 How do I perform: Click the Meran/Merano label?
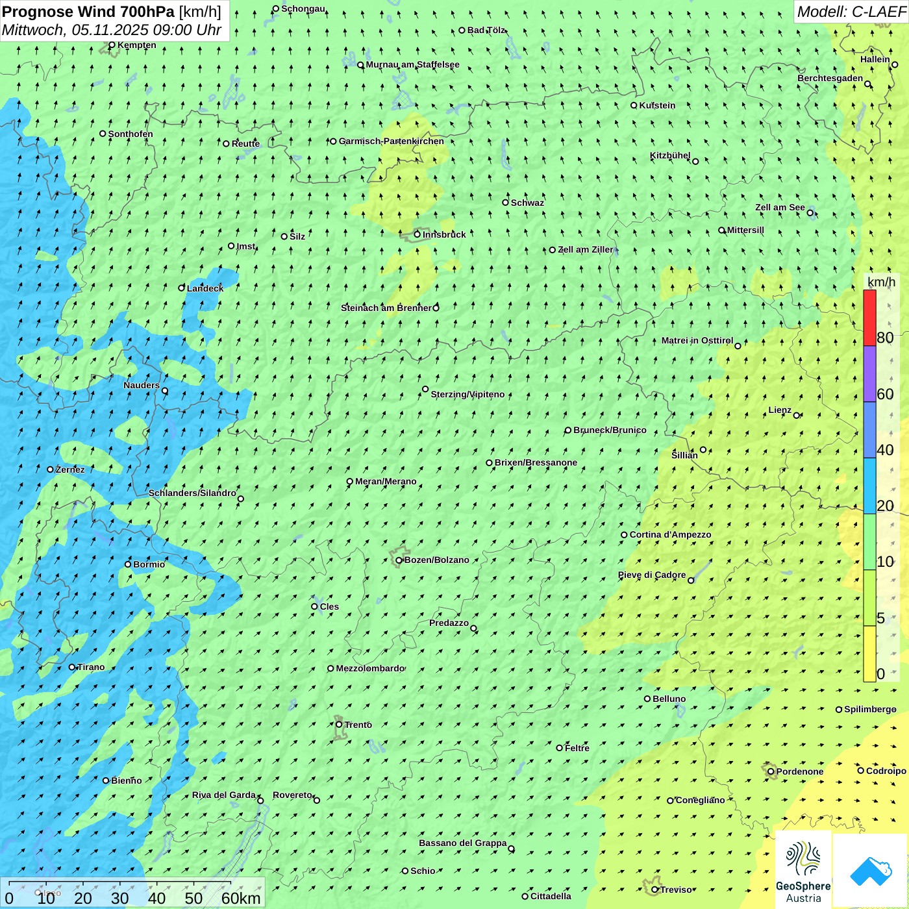(386, 481)
